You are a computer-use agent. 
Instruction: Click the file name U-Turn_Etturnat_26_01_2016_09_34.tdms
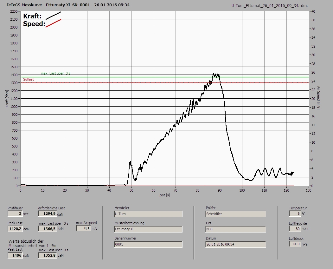tap(270, 6)
